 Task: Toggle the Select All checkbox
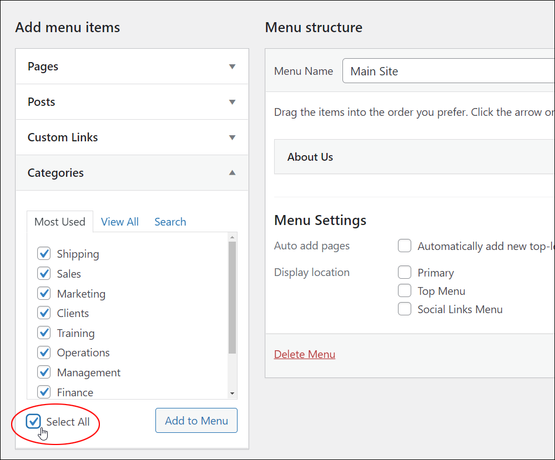click(33, 421)
